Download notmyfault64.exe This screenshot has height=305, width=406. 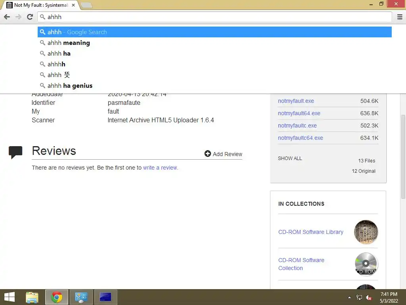coord(299,113)
